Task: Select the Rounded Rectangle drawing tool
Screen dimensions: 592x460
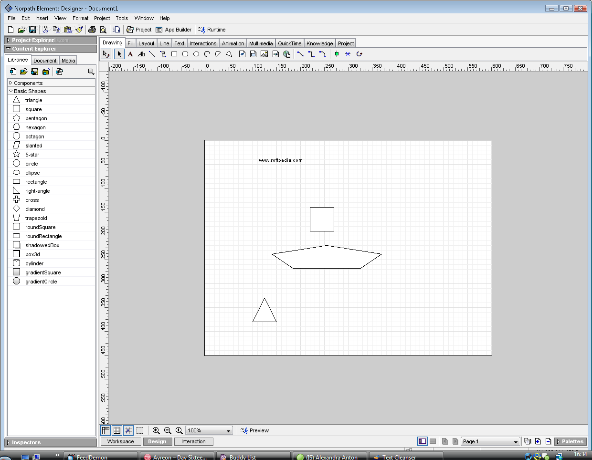Action: (x=185, y=54)
